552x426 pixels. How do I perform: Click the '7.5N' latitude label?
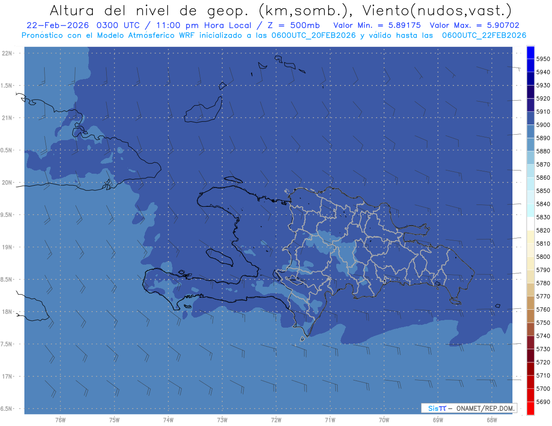[x=6, y=344]
